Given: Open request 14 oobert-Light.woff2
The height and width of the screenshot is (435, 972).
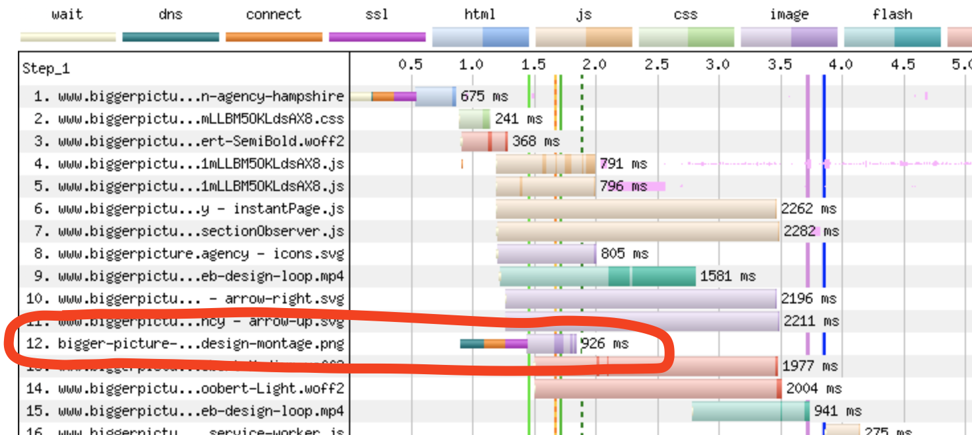Looking at the screenshot, I should 185,389.
